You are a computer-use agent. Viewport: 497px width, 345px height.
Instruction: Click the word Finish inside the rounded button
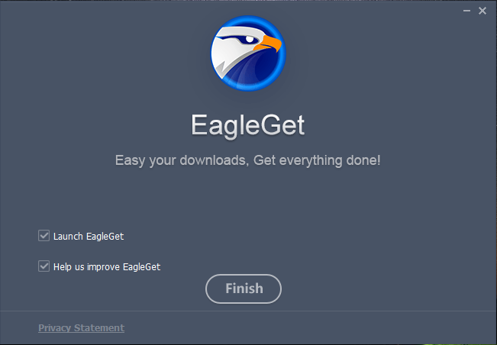coord(244,289)
